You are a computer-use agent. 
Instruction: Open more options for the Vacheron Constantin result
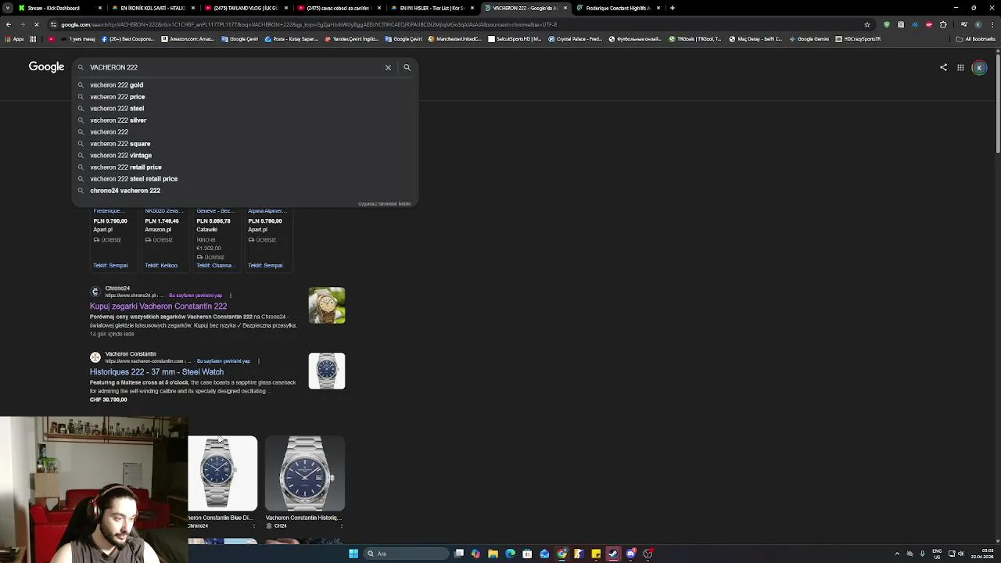coord(258,361)
